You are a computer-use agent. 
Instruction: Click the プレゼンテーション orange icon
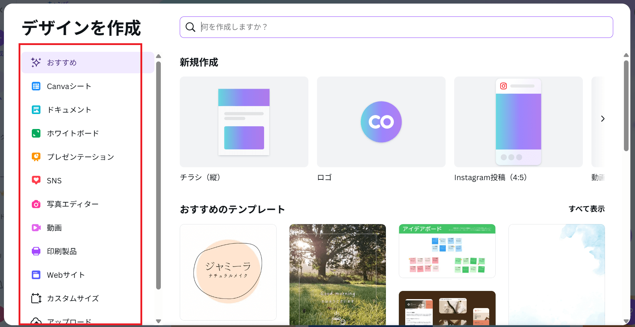[x=36, y=157]
